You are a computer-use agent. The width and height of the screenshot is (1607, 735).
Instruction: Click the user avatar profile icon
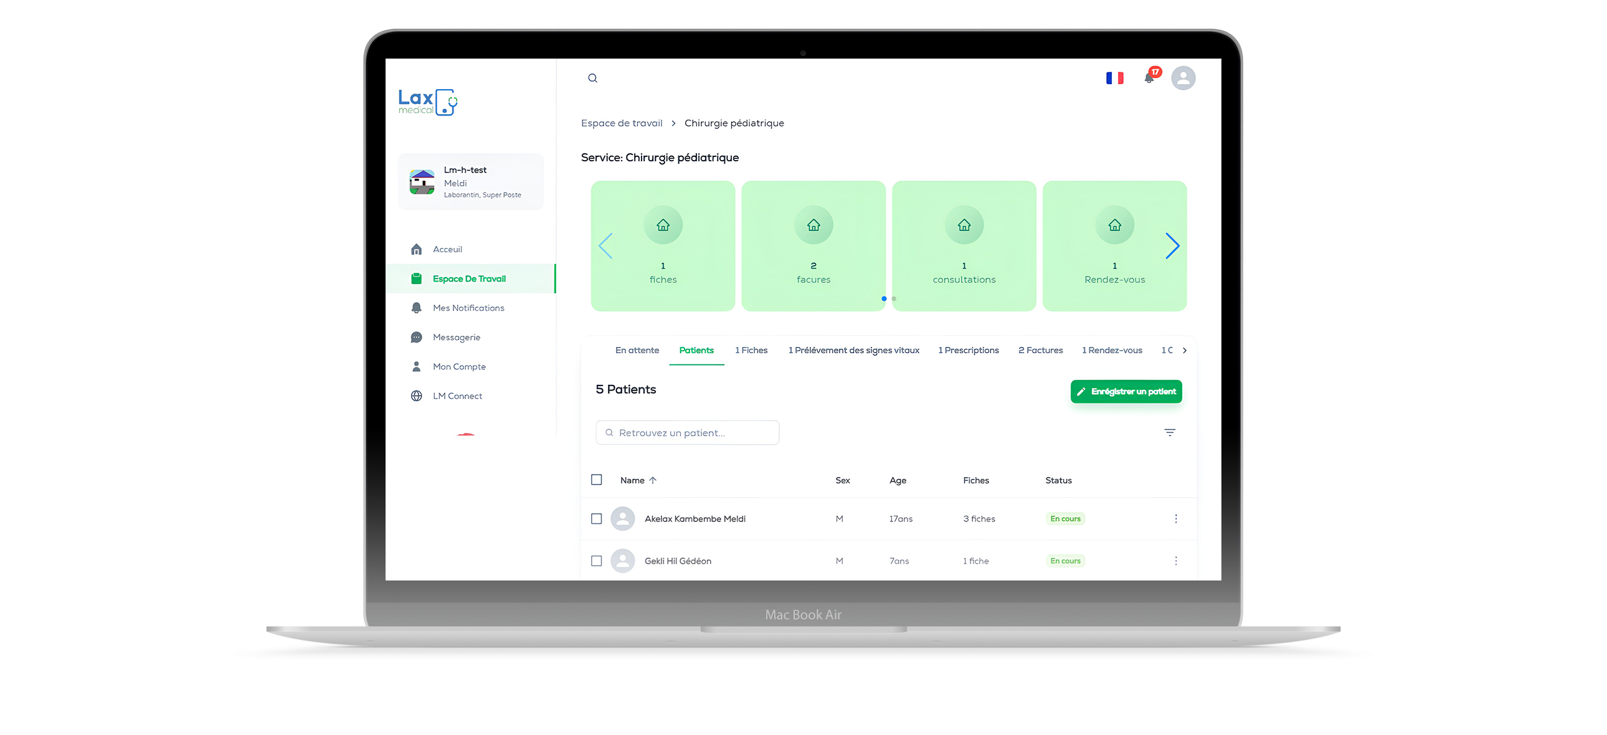1183,78
